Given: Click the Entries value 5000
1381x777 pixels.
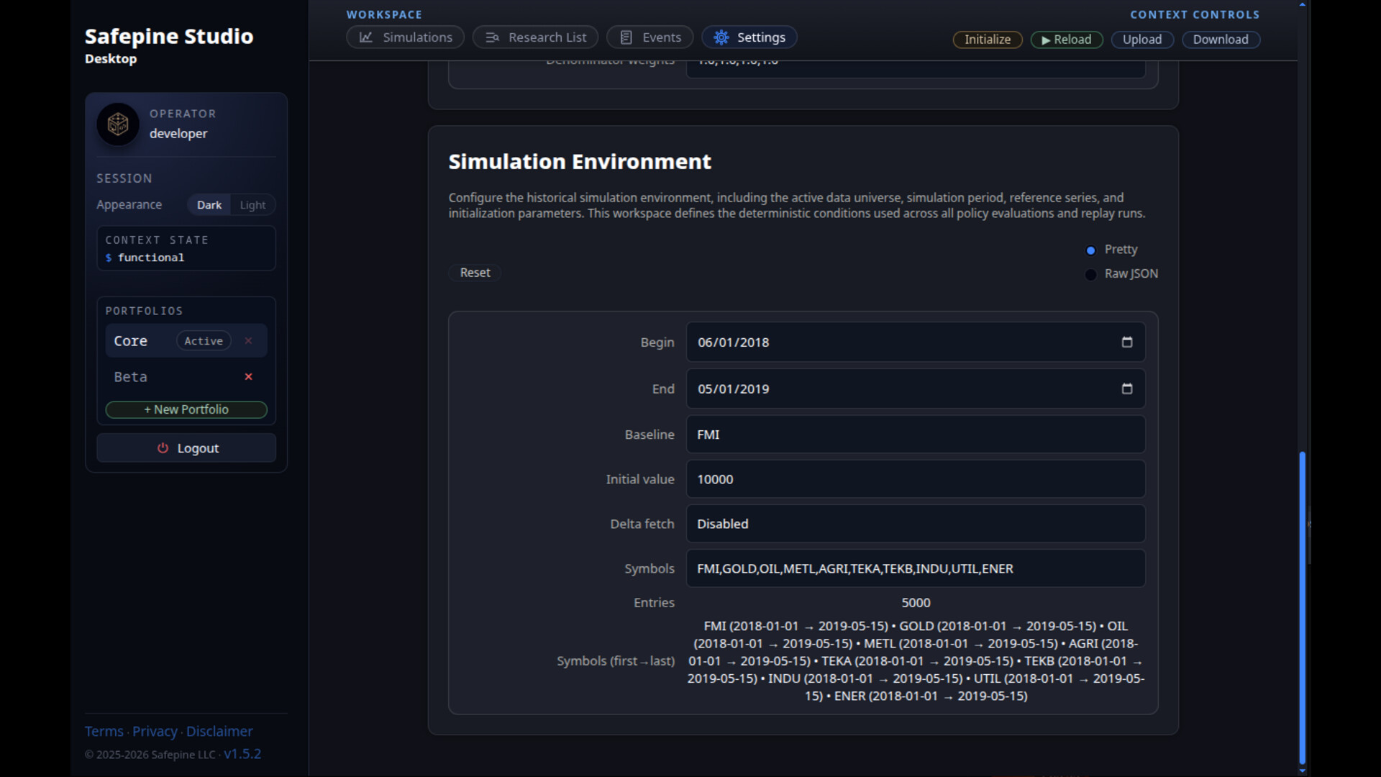Looking at the screenshot, I should pyautogui.click(x=916, y=603).
